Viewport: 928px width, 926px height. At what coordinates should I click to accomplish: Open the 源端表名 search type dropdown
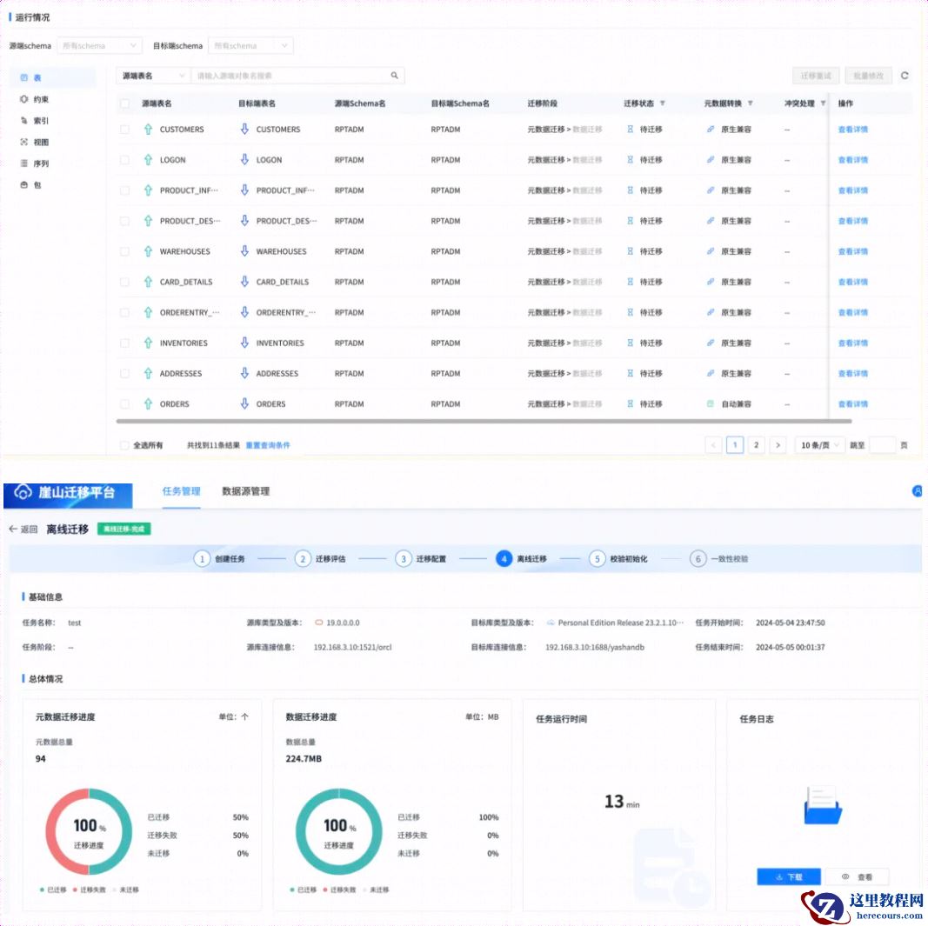pos(153,76)
